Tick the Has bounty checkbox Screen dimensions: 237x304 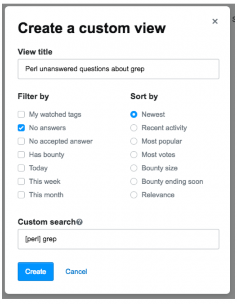(x=21, y=155)
